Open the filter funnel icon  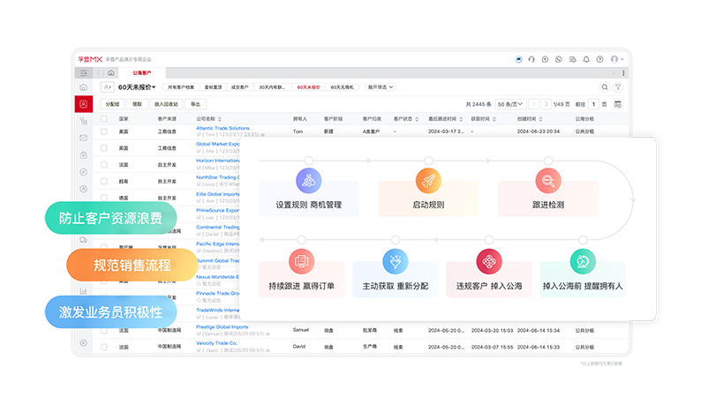pos(618,87)
